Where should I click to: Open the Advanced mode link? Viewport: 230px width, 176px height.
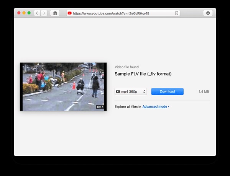155,107
